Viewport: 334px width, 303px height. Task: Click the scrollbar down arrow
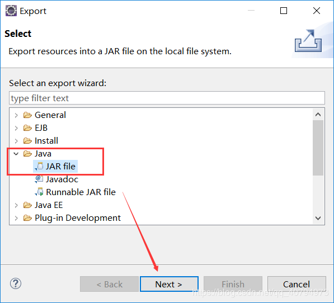click(318, 219)
